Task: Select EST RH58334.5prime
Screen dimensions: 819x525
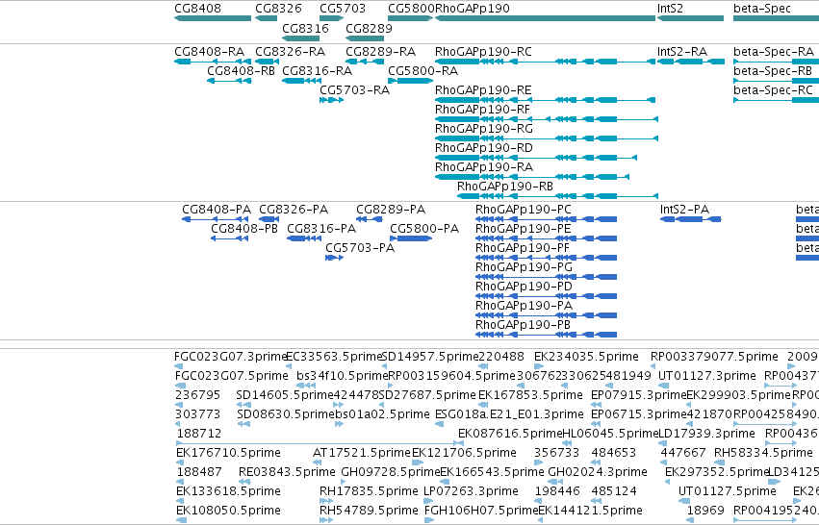Action: 719,462
